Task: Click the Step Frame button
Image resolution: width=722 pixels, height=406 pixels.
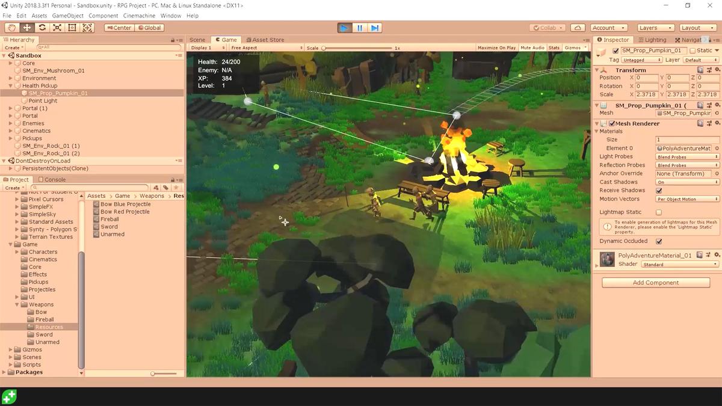Action: [375, 27]
